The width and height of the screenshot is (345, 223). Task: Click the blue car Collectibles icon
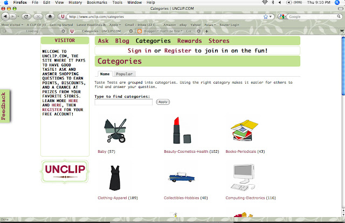click(x=182, y=177)
